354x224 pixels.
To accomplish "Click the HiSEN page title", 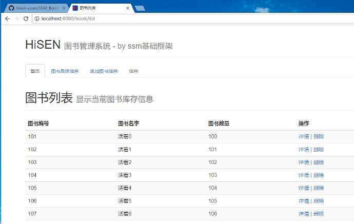I will pyautogui.click(x=43, y=45).
